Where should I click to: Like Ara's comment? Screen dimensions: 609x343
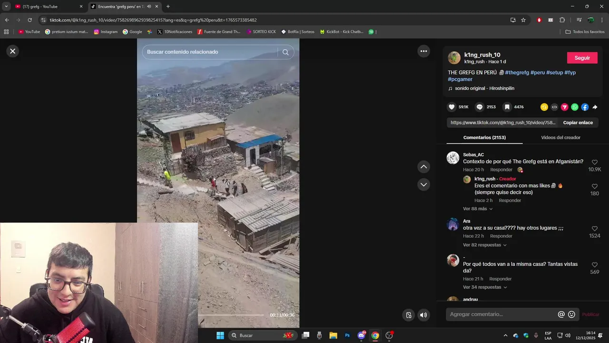(595, 229)
